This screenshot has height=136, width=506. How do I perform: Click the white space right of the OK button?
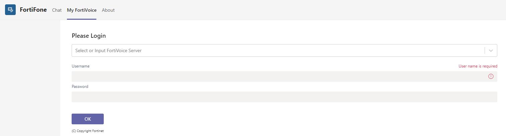[x=268, y=119]
